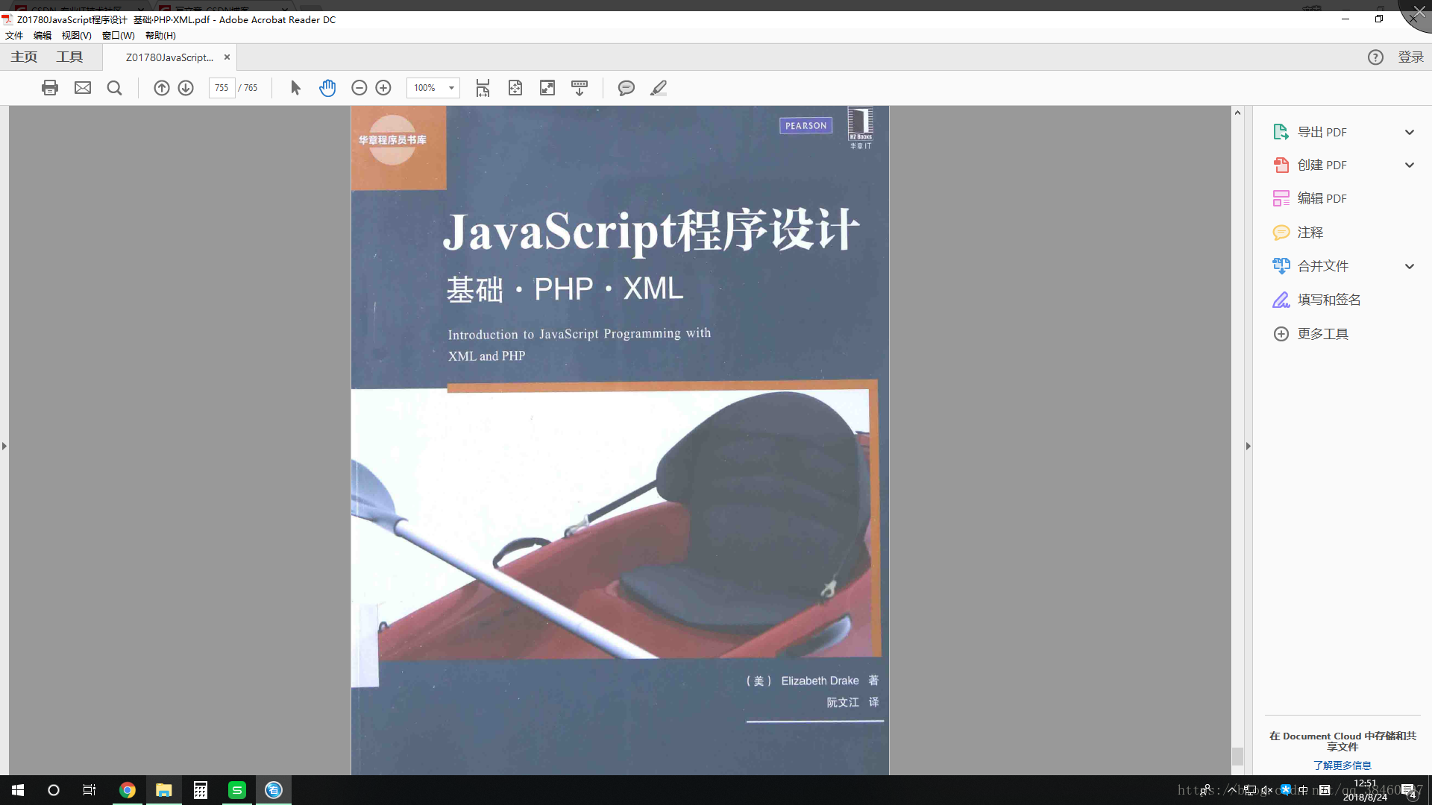Screen dimensions: 1432x805
Task: Open Fill and Sign (填写和签名) tool
Action: [1317, 300]
